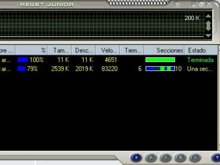
Task: Sort by the Tiem... column header
Action: pyautogui.click(x=132, y=50)
